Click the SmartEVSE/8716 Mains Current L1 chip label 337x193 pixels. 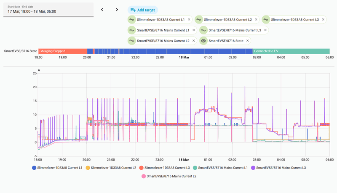coord(163,30)
